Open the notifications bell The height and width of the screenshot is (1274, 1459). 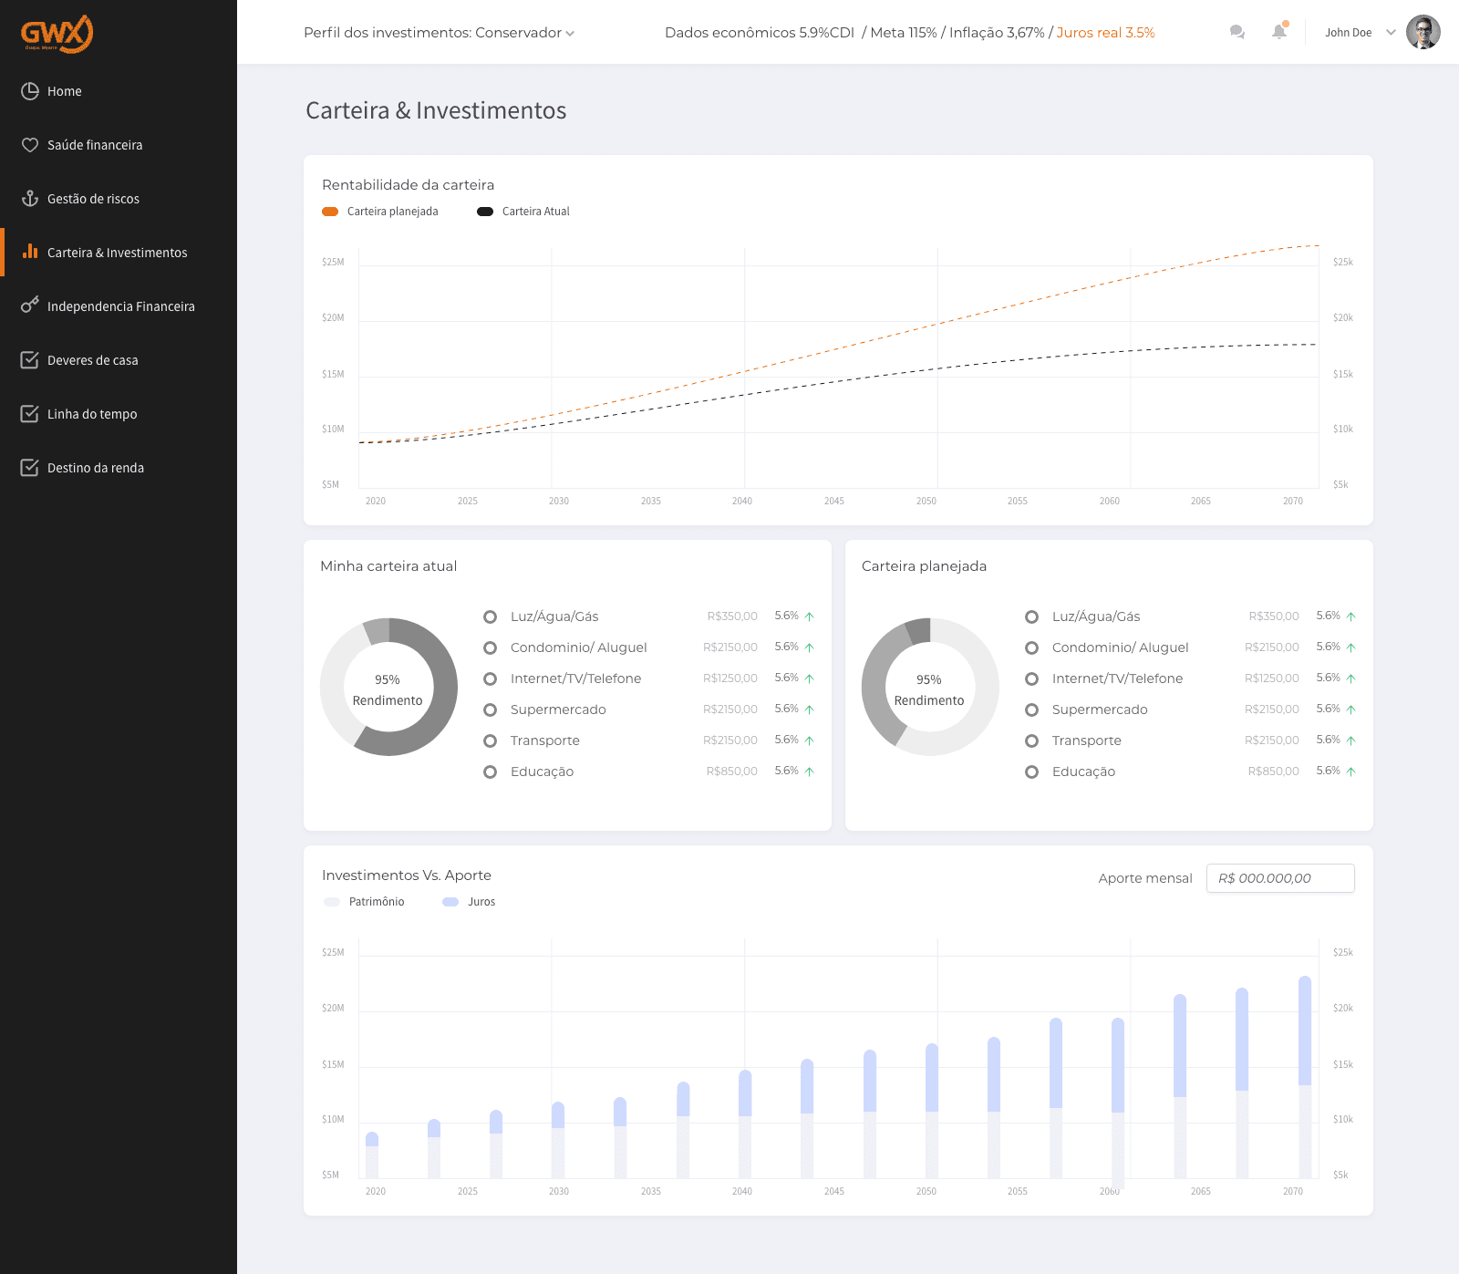click(1280, 31)
